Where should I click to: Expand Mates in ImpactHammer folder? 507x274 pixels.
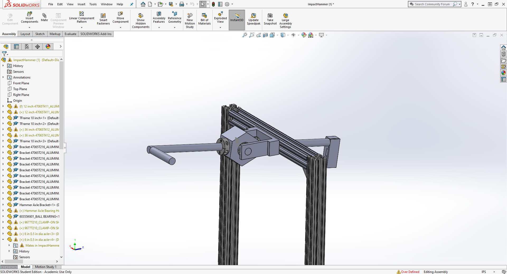(9, 246)
